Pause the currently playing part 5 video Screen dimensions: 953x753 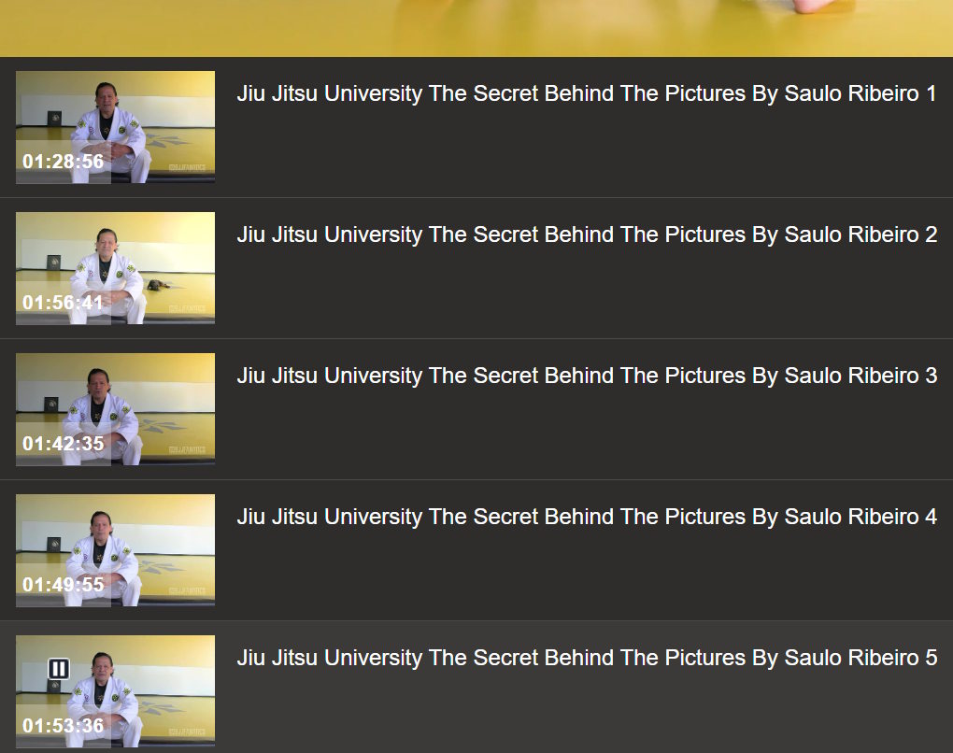59,669
